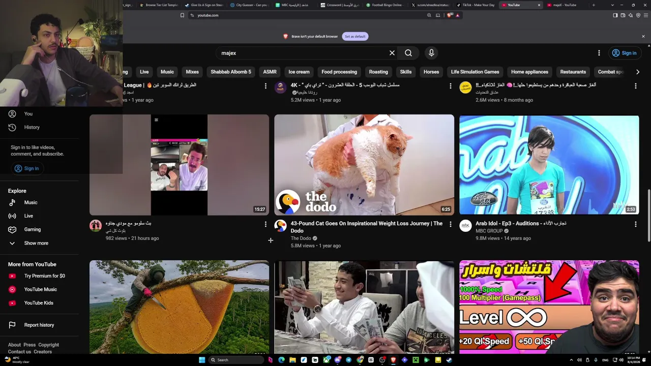Viewport: 651px width, 366px height.
Task: Open the YouTube Music icon
Action: [12, 289]
